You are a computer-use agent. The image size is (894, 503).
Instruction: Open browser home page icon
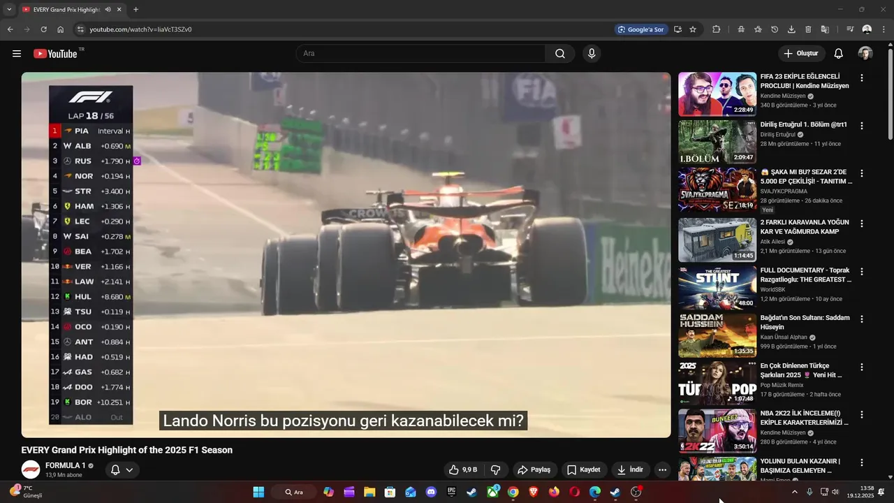click(61, 29)
